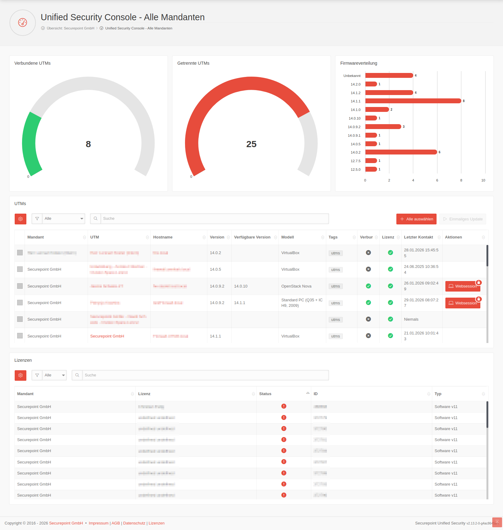Click the sort icon on Status column in Lizenzen
Image resolution: width=503 pixels, height=530 pixels.
308,393
